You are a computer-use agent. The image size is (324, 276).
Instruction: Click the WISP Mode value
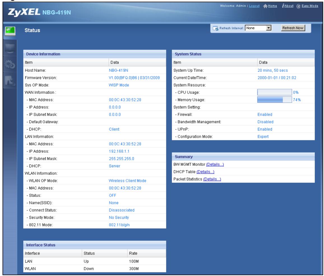click(x=119, y=85)
